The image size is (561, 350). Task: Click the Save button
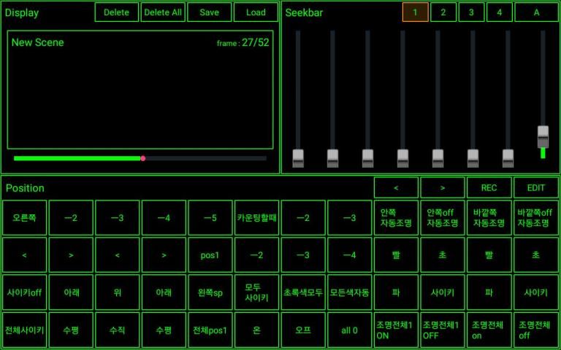pyautogui.click(x=209, y=12)
